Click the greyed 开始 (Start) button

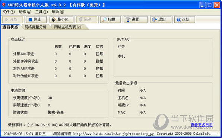click(12, 19)
